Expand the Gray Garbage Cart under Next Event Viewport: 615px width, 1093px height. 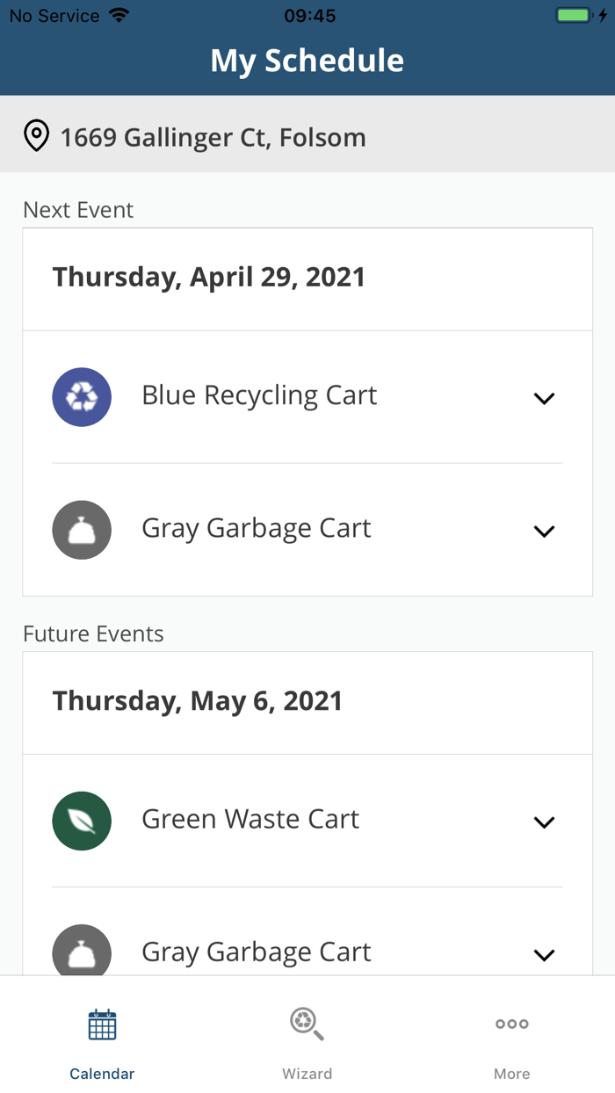pyautogui.click(x=544, y=530)
